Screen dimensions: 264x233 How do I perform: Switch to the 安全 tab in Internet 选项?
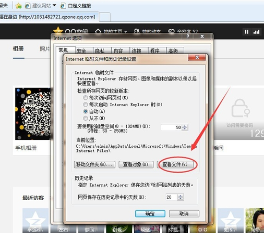click(x=84, y=50)
